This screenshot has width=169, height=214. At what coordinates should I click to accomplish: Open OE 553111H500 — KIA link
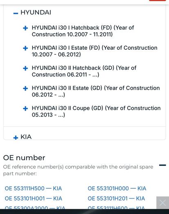[33, 188]
